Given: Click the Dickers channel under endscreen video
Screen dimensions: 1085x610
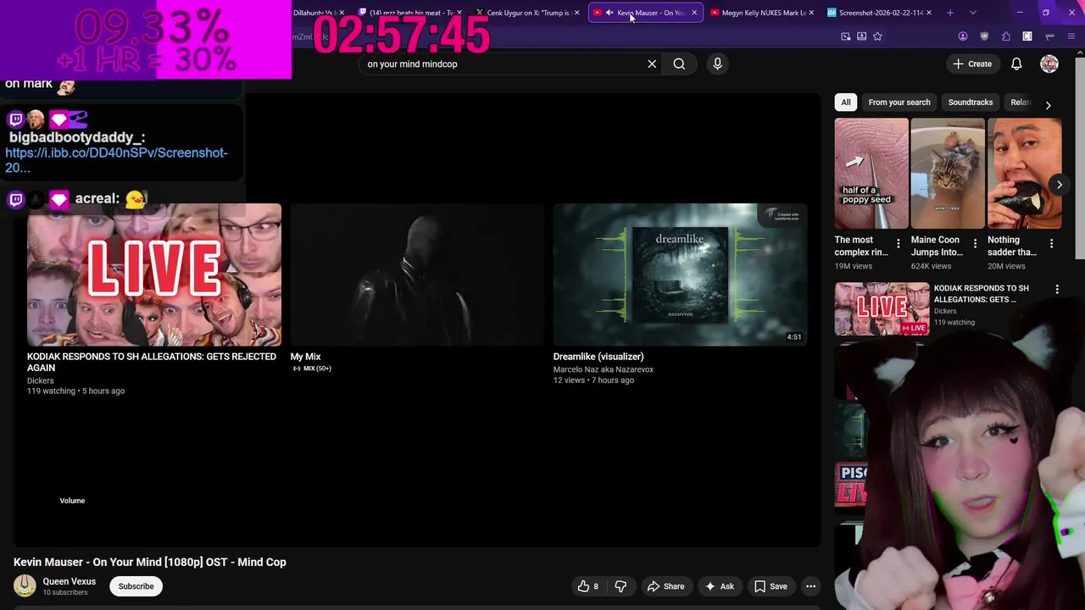Looking at the screenshot, I should point(40,380).
